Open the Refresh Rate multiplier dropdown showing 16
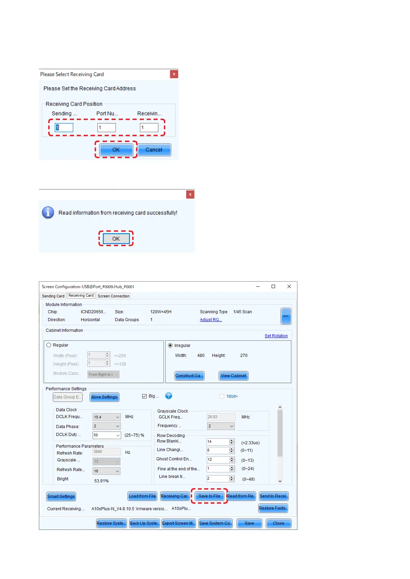This screenshot has width=410, height=579. (x=117, y=471)
